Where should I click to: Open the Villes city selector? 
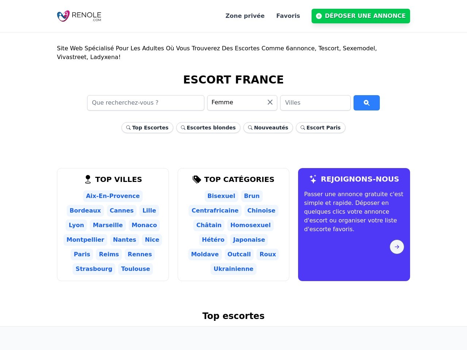[315, 103]
